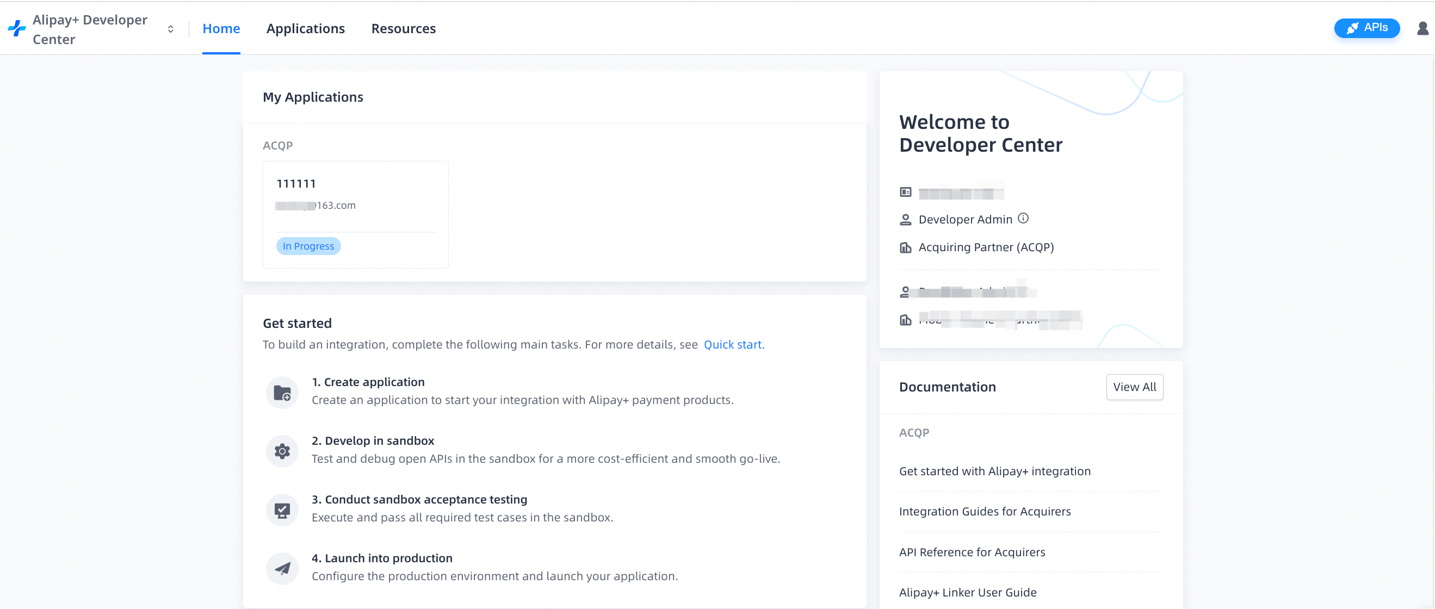Expand the Alipay+ Developer Center switcher
The width and height of the screenshot is (1435, 609).
click(170, 29)
